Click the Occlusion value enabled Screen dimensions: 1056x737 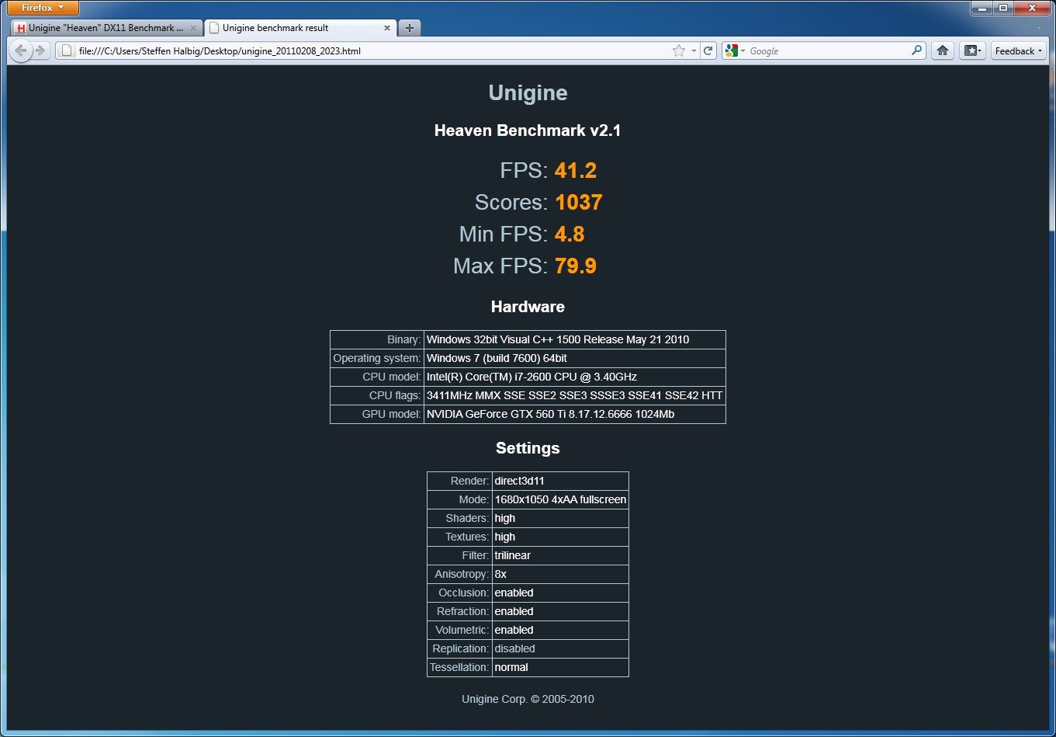click(x=560, y=593)
